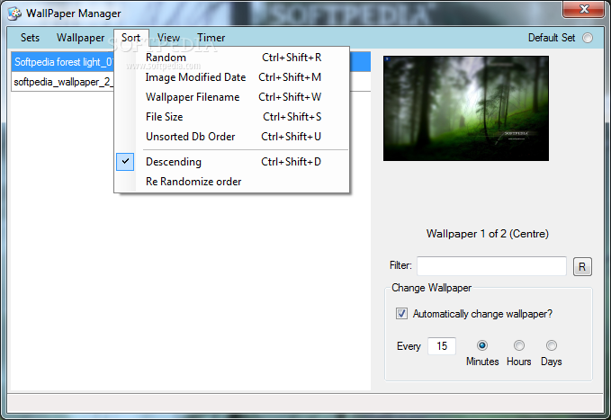Sort by Image Modified Date

point(232,77)
